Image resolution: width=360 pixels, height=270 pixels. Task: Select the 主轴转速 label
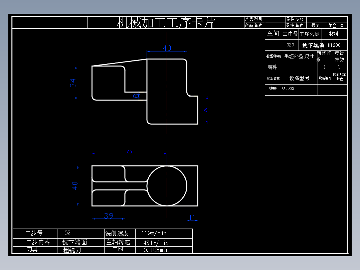118,242
